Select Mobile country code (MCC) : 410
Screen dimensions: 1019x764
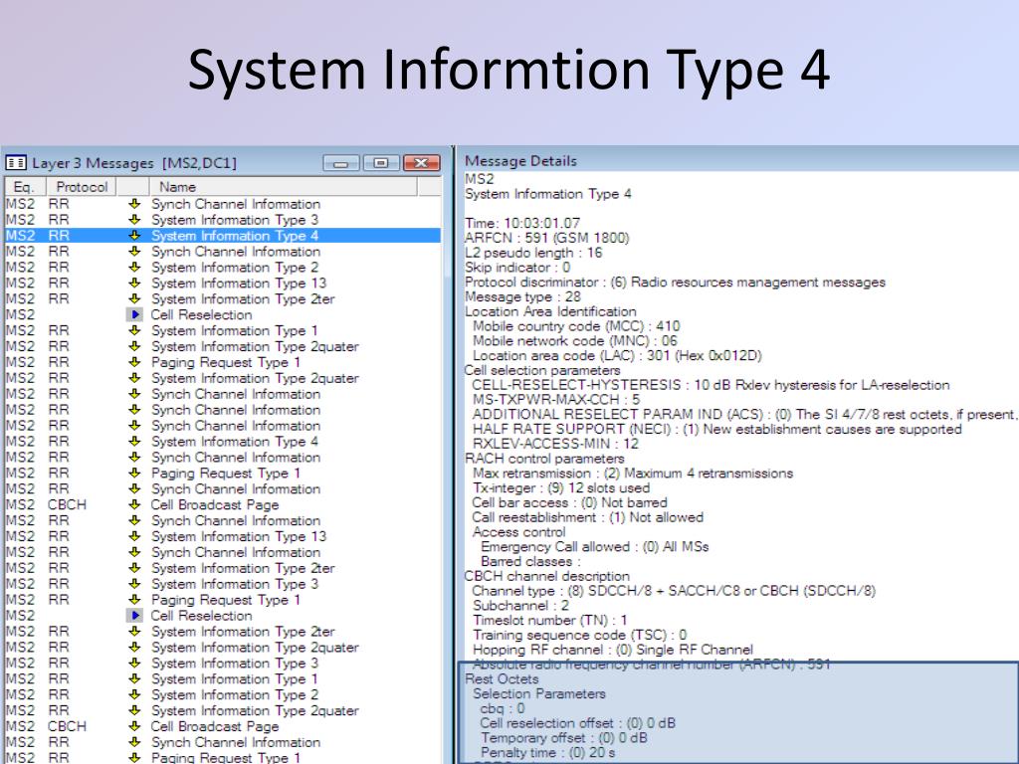coord(576,326)
